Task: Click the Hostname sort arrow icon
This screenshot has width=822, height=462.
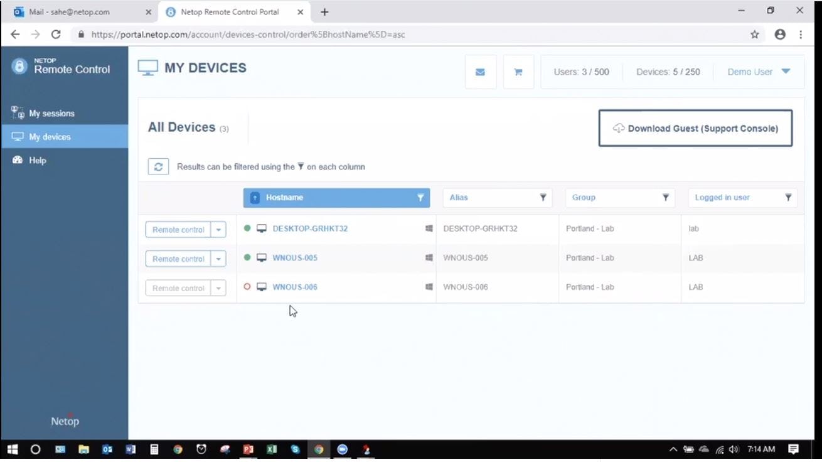Action: coord(255,198)
